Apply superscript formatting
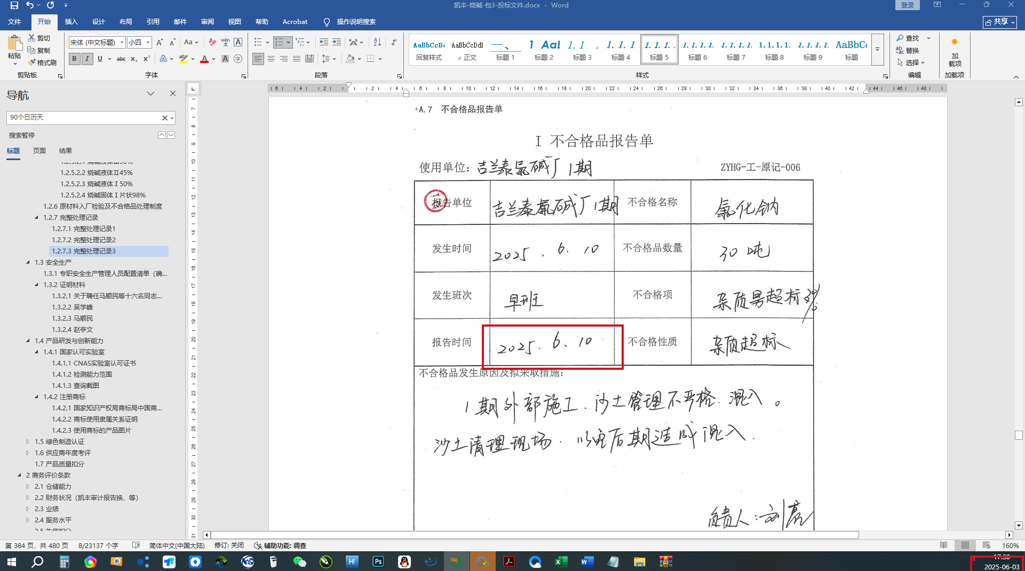 point(147,59)
